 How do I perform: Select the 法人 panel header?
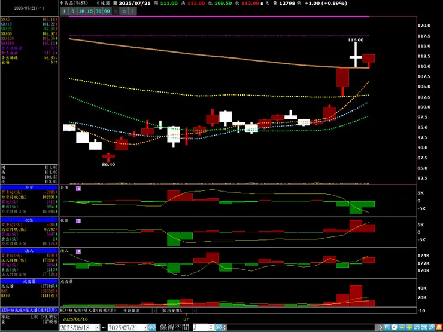coord(29,251)
